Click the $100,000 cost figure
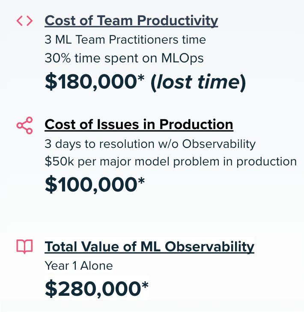 point(95,185)
